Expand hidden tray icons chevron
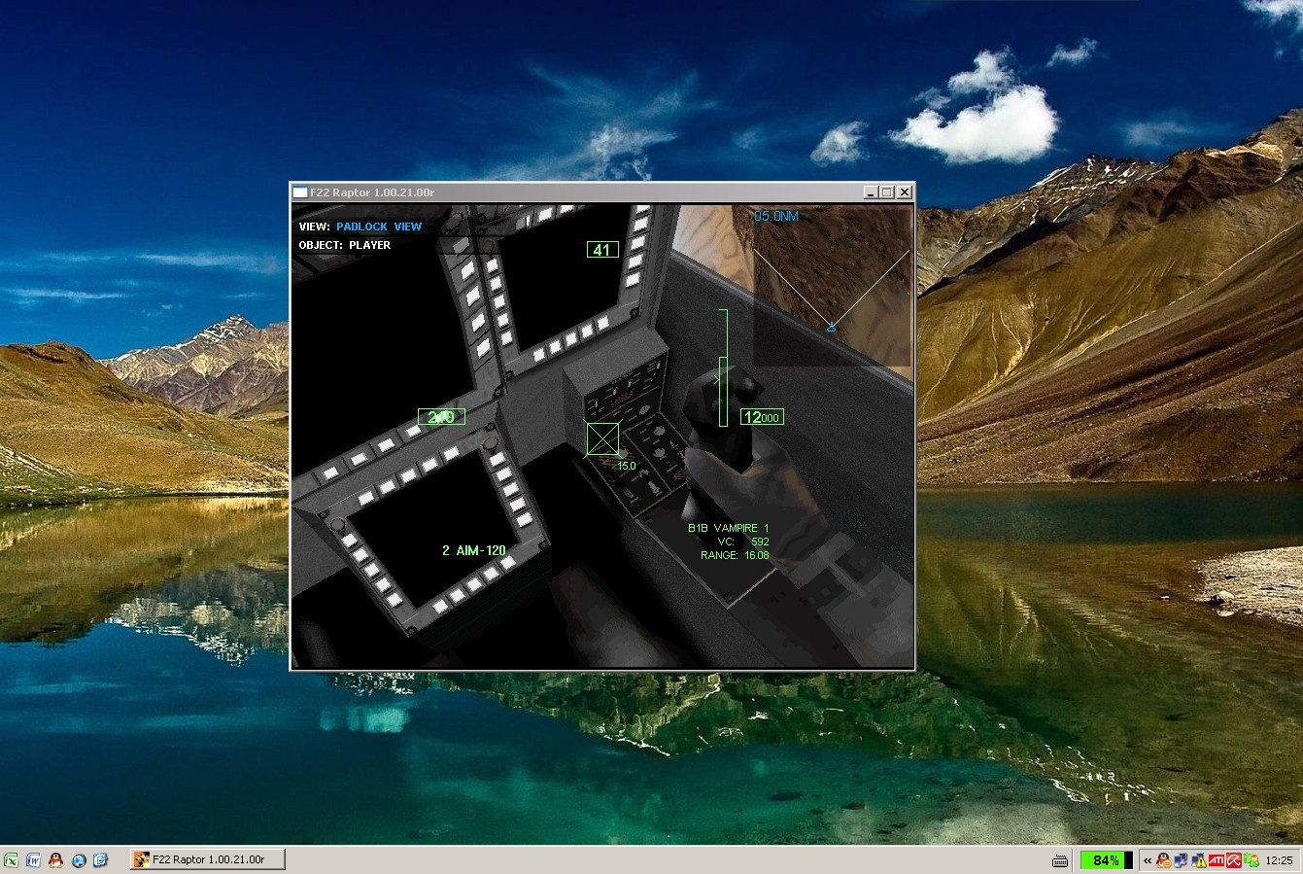Screen dimensions: 1303x874 [x=1148, y=860]
